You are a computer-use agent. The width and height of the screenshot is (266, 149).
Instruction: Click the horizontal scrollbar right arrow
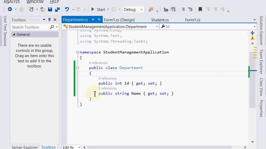coord(245,147)
